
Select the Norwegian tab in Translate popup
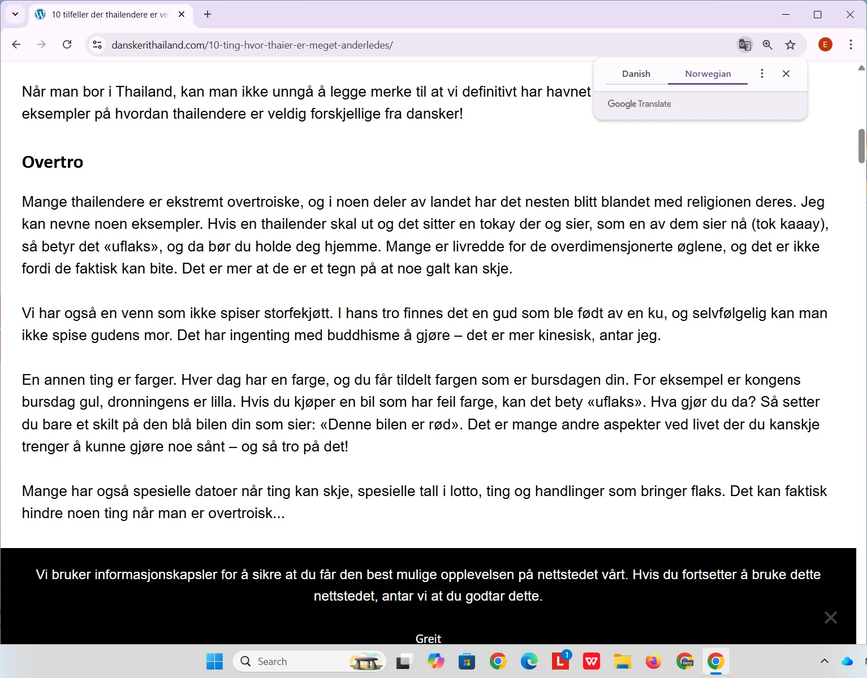tap(708, 73)
